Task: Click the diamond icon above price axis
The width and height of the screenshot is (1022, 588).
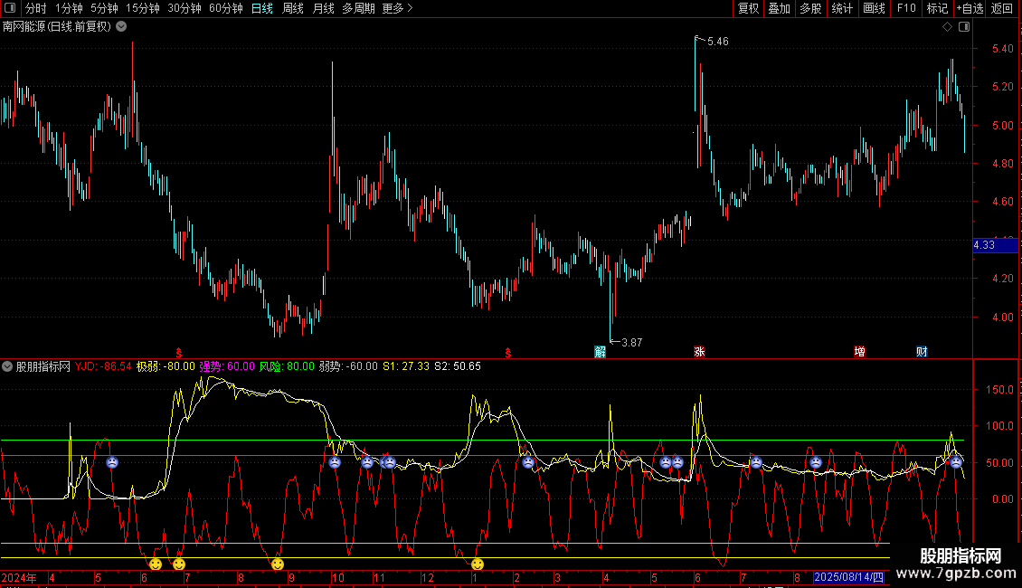Action: tap(947, 27)
